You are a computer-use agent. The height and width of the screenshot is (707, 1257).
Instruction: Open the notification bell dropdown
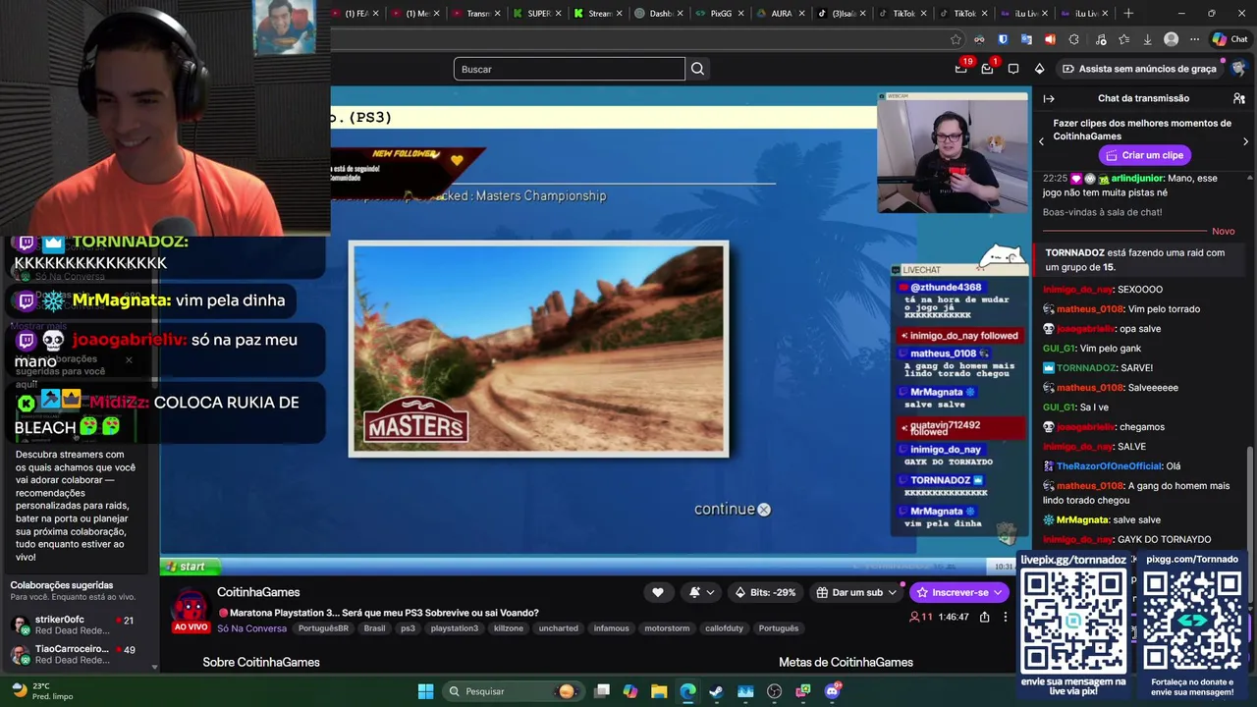701,592
